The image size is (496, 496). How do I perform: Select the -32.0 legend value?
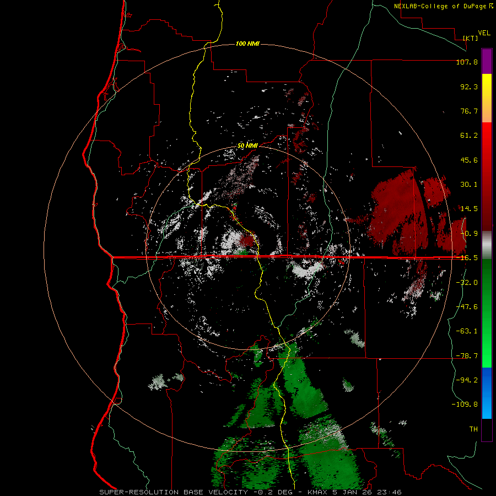(467, 283)
